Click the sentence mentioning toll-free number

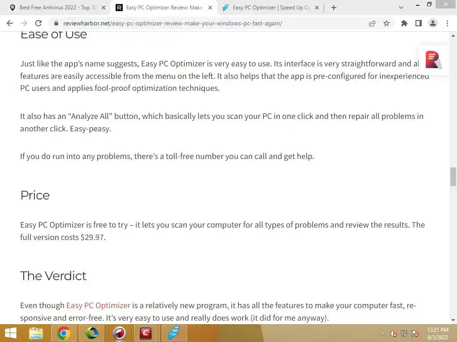pos(167,156)
